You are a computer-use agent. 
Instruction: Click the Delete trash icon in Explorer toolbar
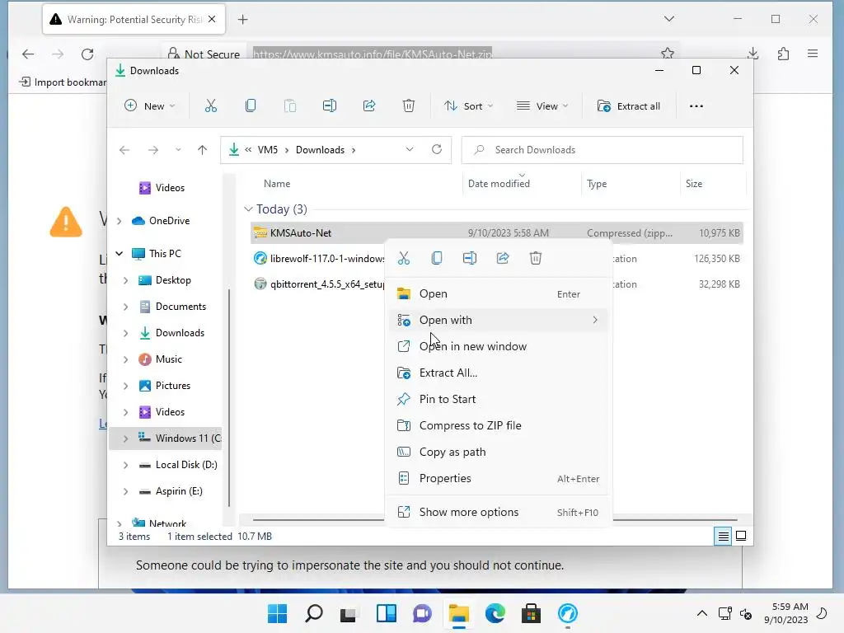click(409, 106)
